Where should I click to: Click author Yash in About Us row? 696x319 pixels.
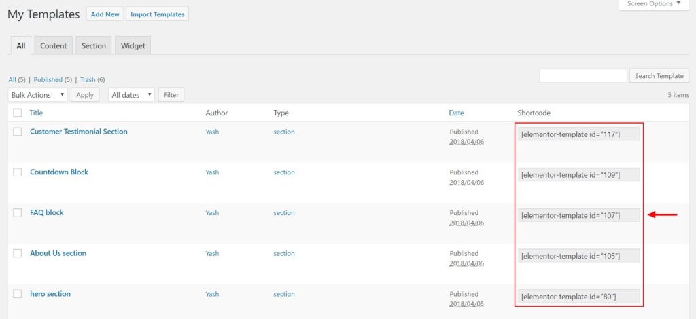[x=212, y=253]
